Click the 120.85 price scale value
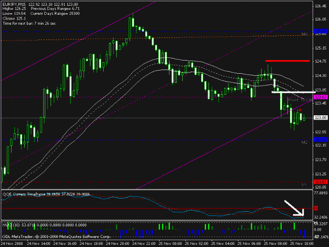The width and height of the screenshot is (329, 247). [321, 187]
